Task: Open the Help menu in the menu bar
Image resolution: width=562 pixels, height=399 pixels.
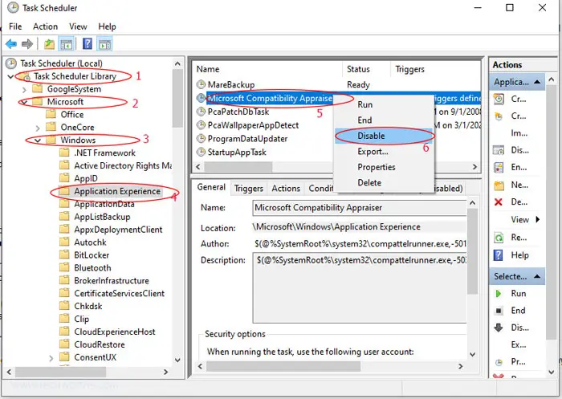Action: point(107,26)
